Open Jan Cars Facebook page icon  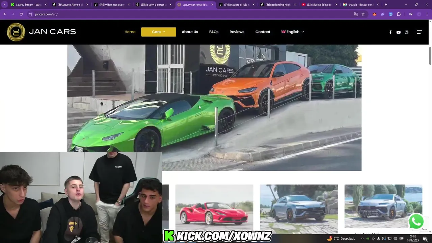[390, 32]
